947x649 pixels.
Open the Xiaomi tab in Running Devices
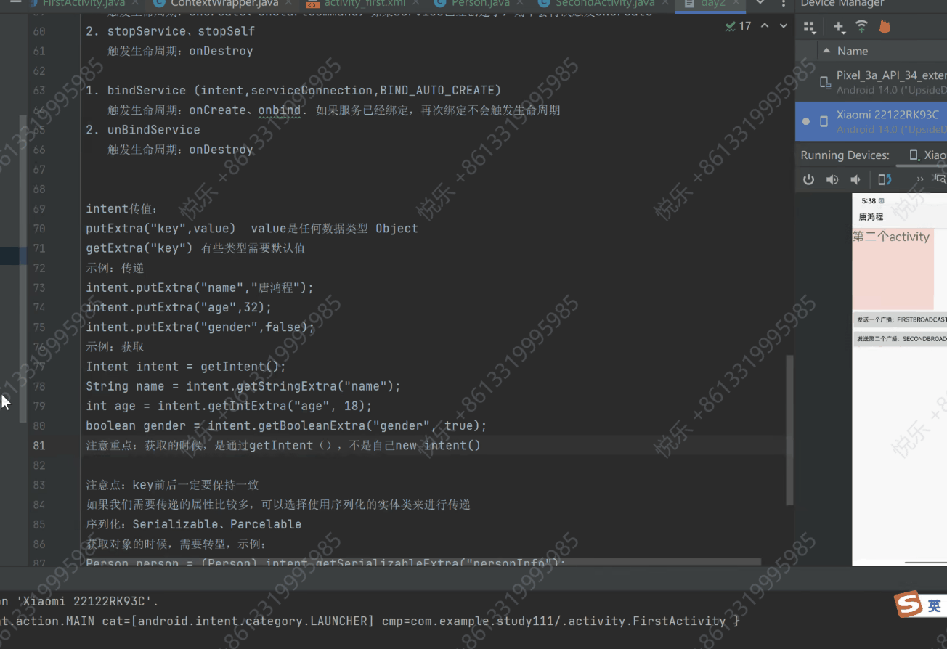pyautogui.click(x=927, y=155)
